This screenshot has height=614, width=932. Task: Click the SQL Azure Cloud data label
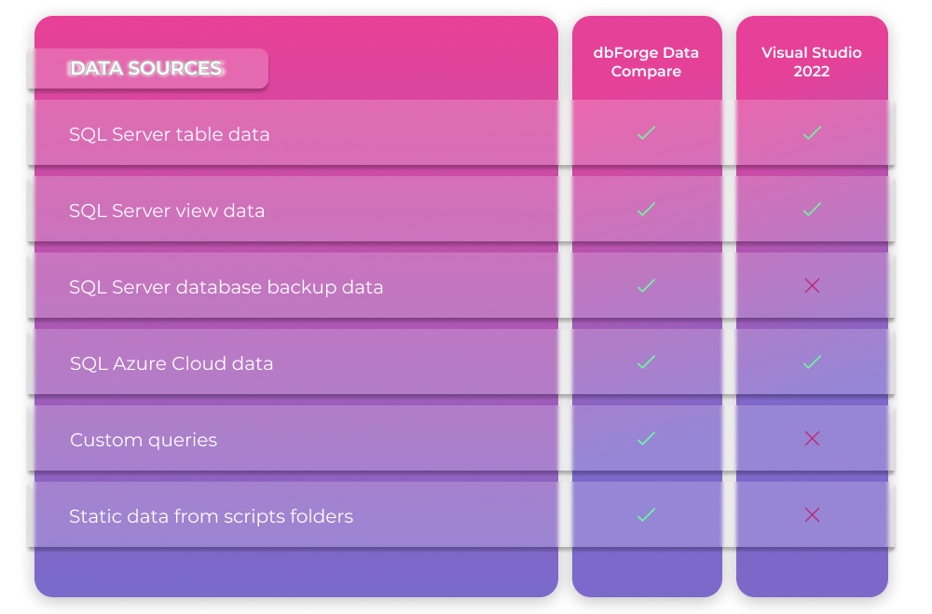point(171,363)
